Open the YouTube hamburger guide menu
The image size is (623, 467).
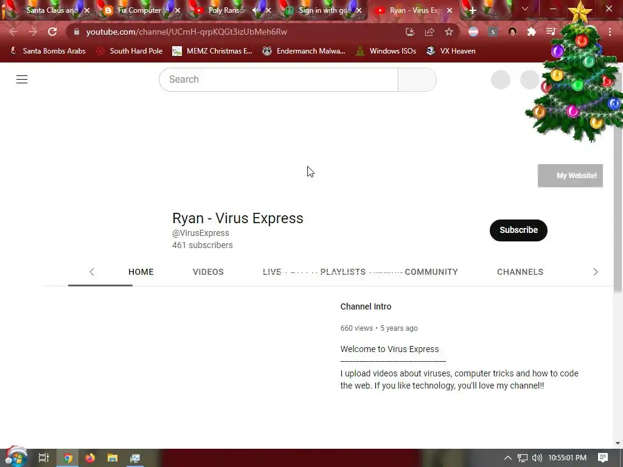tap(22, 80)
